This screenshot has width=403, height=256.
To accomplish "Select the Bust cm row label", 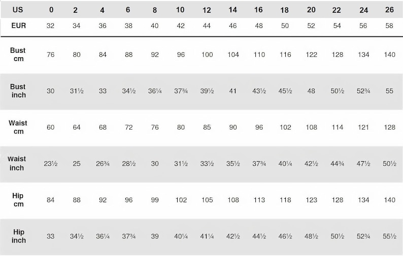I will coord(18,54).
